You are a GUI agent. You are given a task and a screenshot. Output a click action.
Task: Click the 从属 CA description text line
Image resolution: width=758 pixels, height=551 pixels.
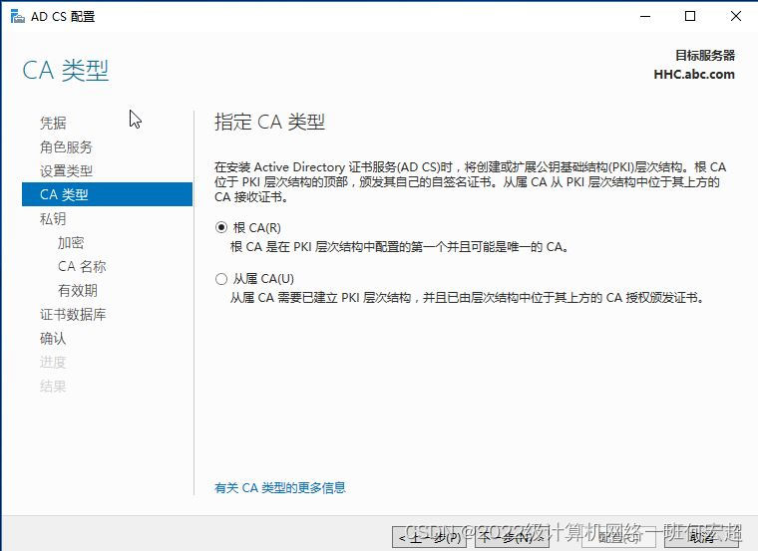468,298
